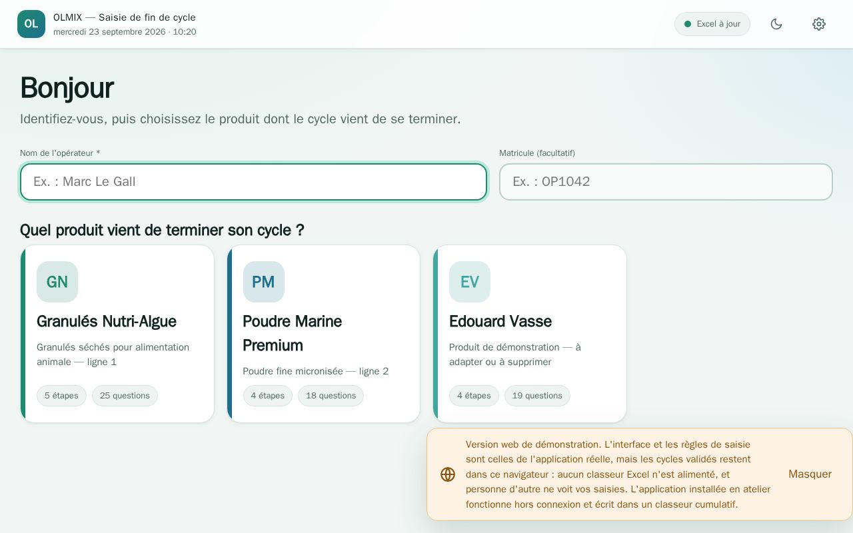
Task: Click the Bonjour heading
Action: tap(67, 88)
